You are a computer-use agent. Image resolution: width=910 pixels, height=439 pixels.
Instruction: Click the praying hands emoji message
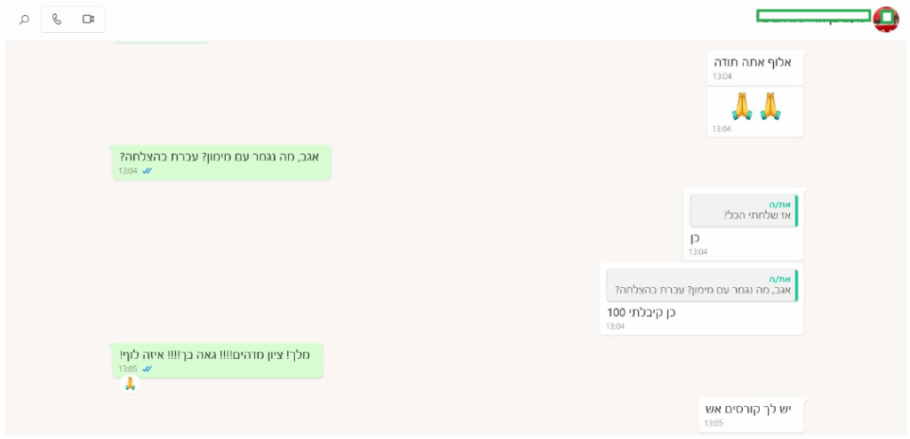click(755, 112)
